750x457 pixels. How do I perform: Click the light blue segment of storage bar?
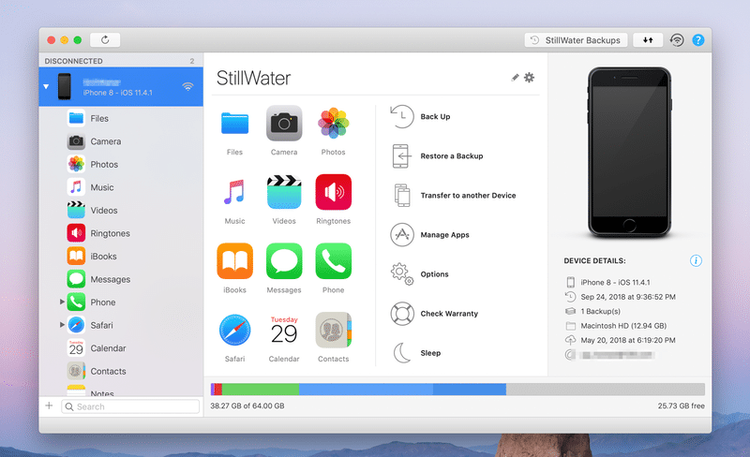pyautogui.click(x=366, y=390)
